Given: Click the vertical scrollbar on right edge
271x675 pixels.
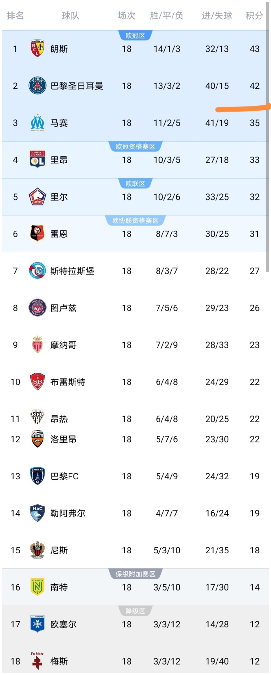Looking at the screenshot, I should (x=267, y=136).
